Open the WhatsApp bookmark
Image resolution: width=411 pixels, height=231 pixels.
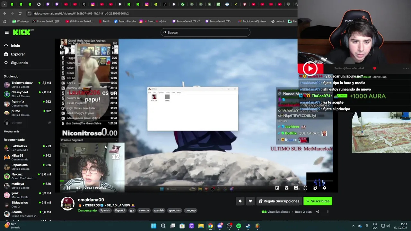(x=21, y=21)
